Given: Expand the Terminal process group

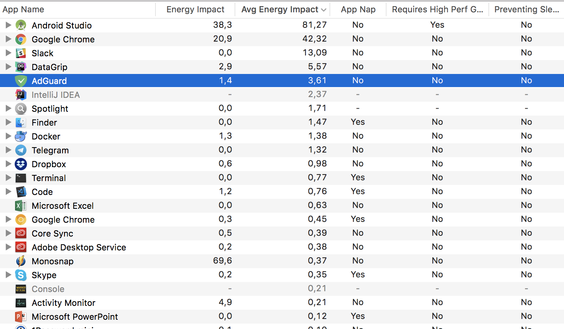Looking at the screenshot, I should (8, 178).
